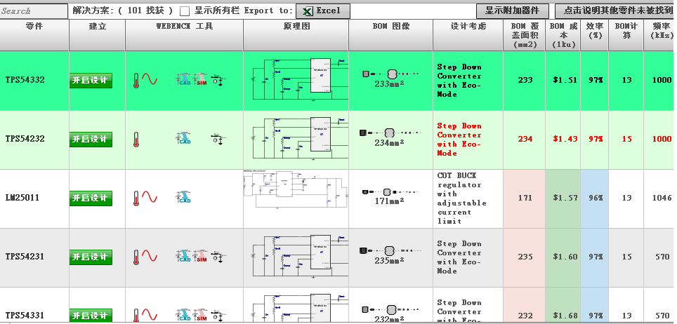Screen dimensions: 677x324
Task: Focus the Search input field
Action: tap(34, 11)
